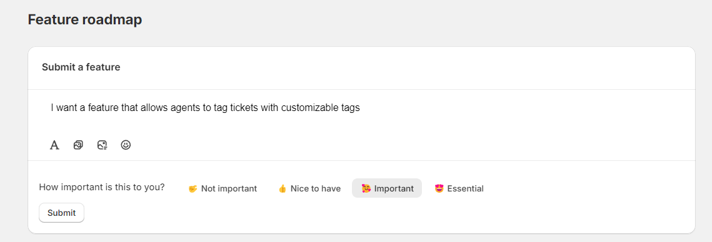
Task: Click the image gallery insert icon
Action: (x=78, y=145)
